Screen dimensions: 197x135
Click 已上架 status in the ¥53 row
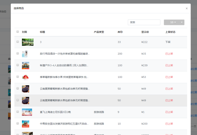(x=169, y=77)
